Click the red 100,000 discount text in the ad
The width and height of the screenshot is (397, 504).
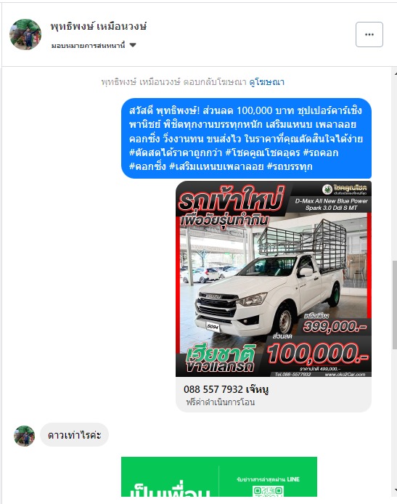tap(318, 353)
